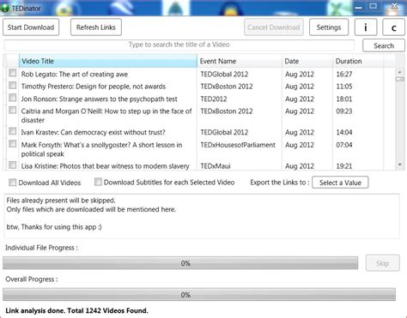
Task: Select Mark Forsyth video checkbox
Action: (12, 143)
